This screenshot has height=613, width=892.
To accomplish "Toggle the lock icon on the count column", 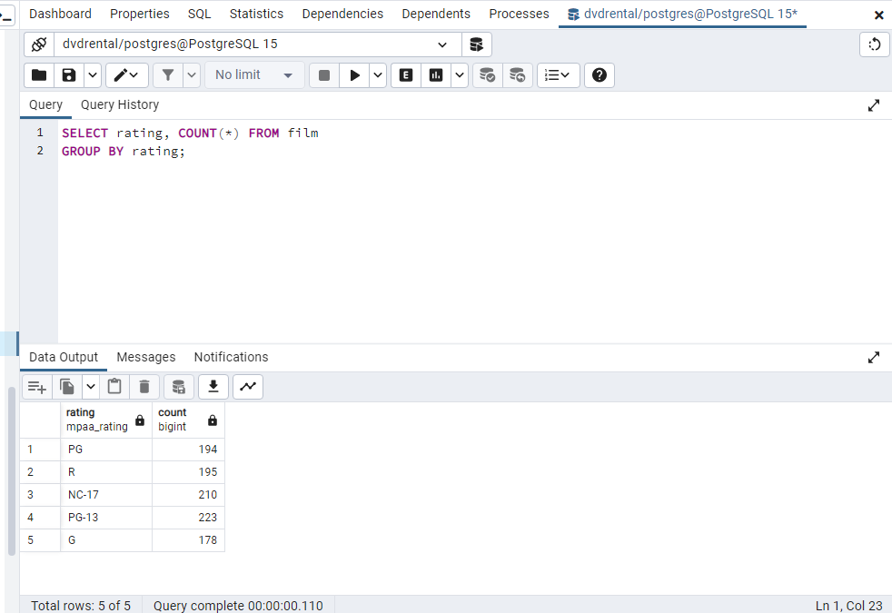I will [x=212, y=420].
